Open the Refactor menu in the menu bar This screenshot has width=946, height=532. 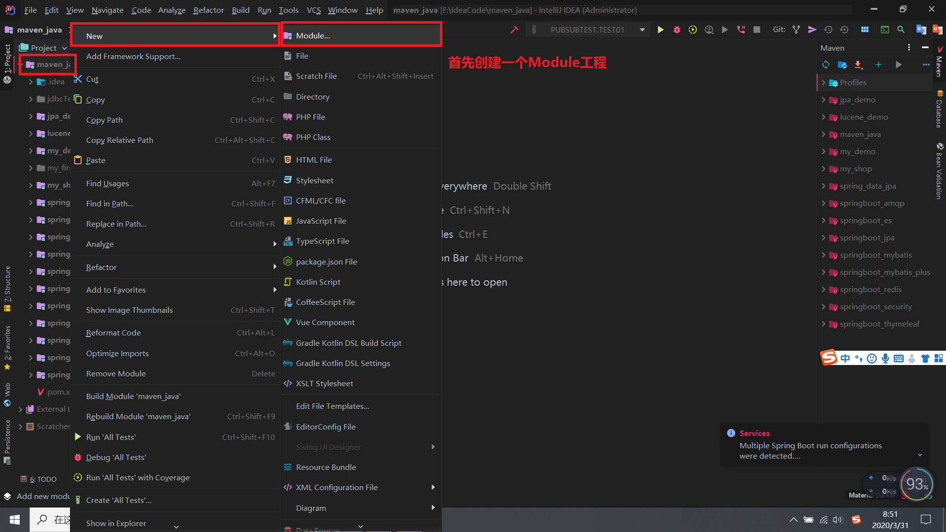[x=208, y=10]
